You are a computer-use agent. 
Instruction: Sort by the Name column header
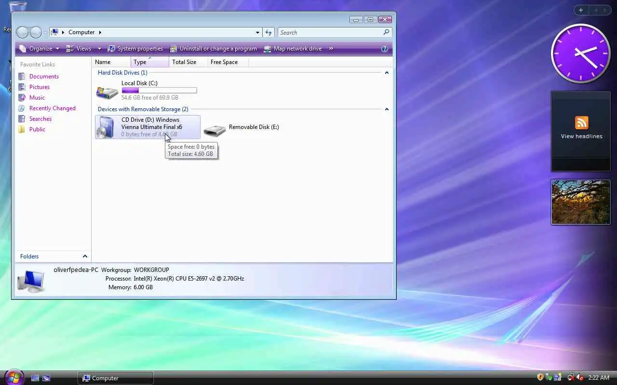click(x=111, y=62)
